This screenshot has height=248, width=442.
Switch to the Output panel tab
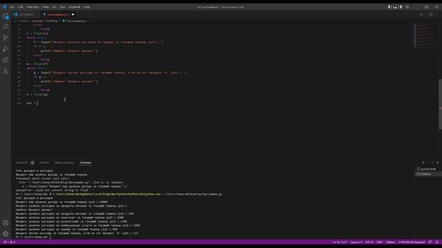44,163
